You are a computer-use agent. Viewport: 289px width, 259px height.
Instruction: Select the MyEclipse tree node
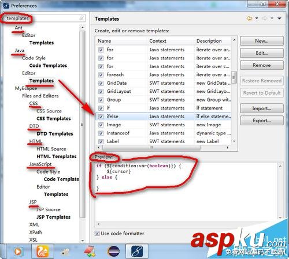pos(26,88)
